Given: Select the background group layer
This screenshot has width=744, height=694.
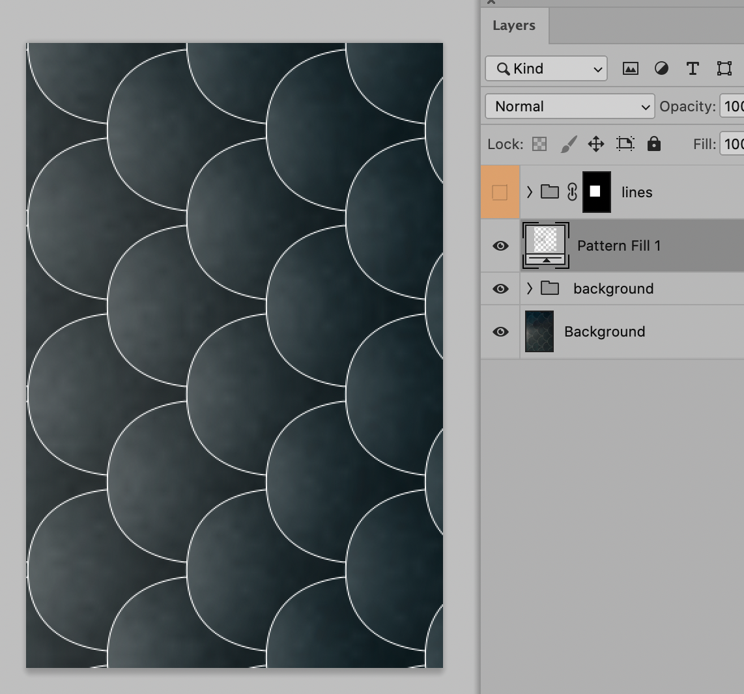Looking at the screenshot, I should [x=613, y=288].
